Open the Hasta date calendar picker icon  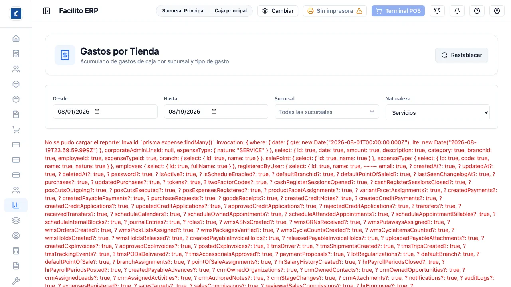pos(214,112)
